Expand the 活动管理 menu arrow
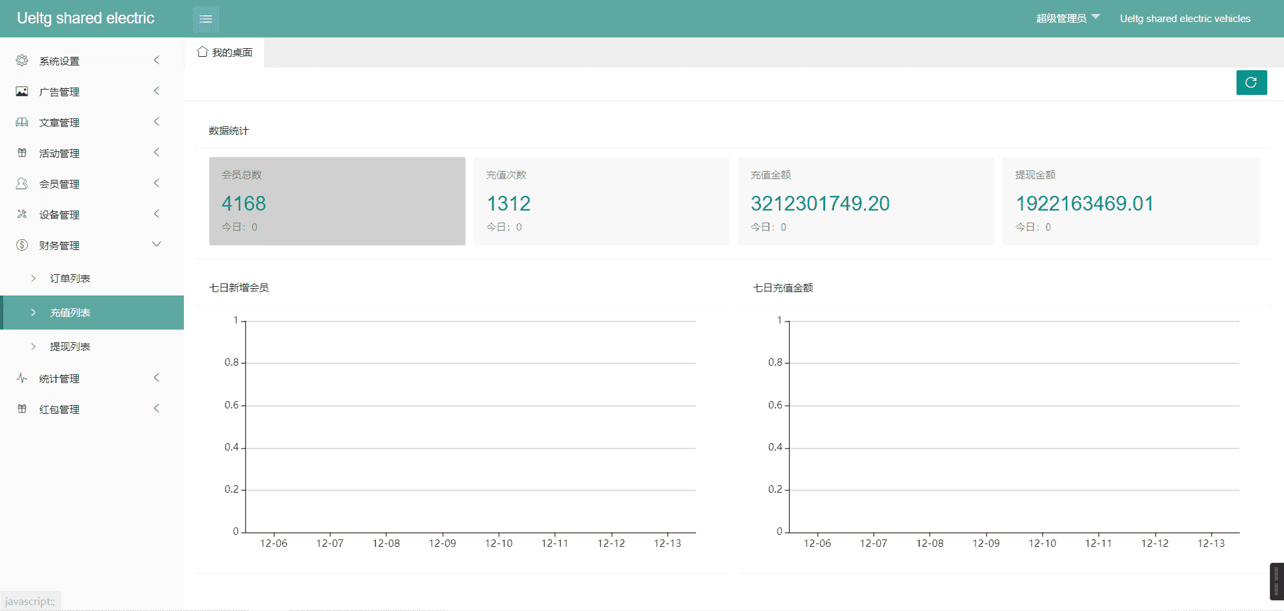Screen dimensions: 1284x611 click(156, 153)
